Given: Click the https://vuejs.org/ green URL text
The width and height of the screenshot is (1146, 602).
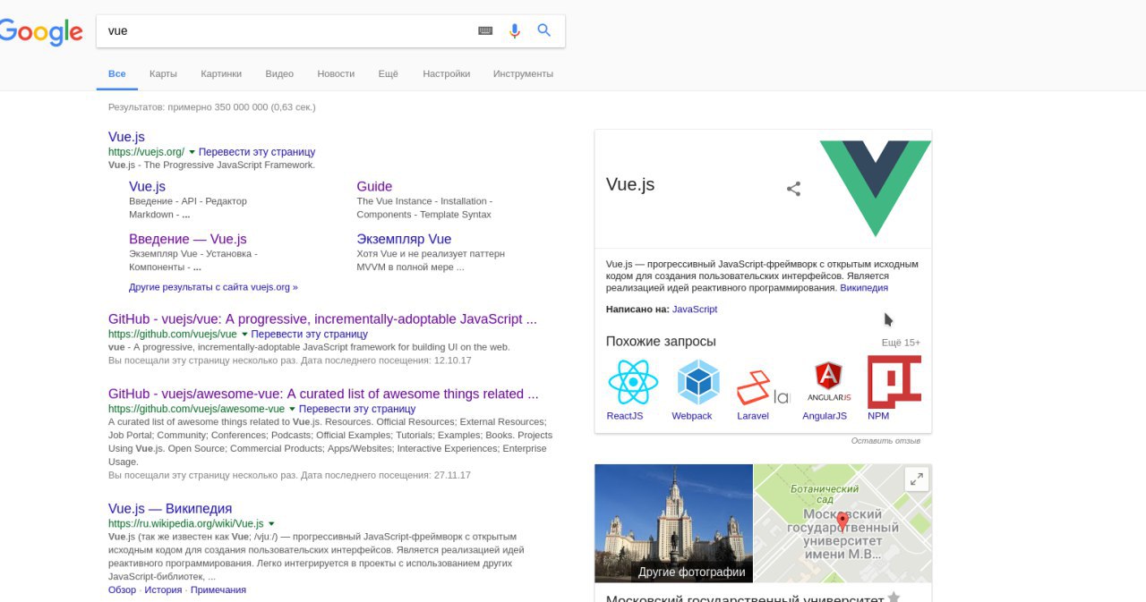Looking at the screenshot, I should tap(147, 152).
